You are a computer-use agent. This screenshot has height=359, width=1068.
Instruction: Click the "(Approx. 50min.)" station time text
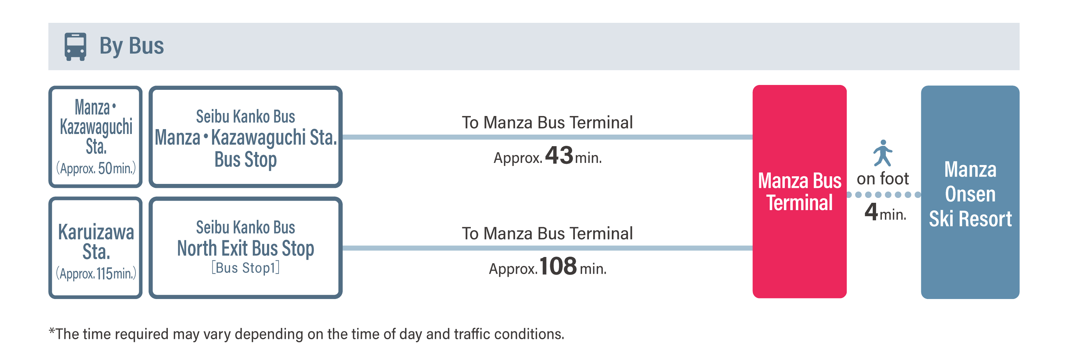(96, 168)
